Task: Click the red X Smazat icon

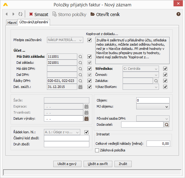Action: (31, 14)
